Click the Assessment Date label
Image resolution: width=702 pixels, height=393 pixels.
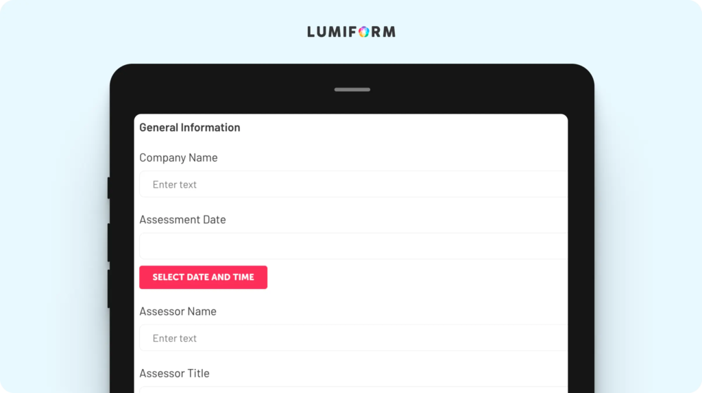click(182, 220)
